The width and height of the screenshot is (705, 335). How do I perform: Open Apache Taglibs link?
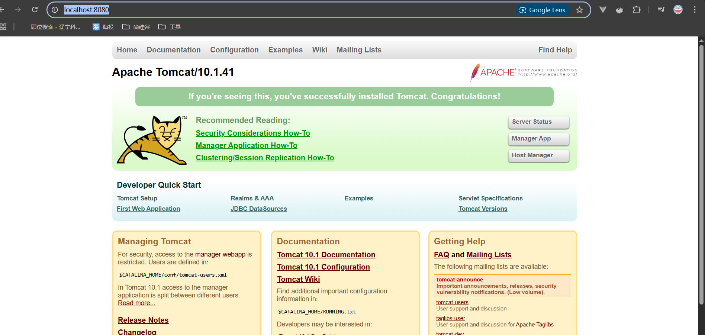pyautogui.click(x=535, y=325)
